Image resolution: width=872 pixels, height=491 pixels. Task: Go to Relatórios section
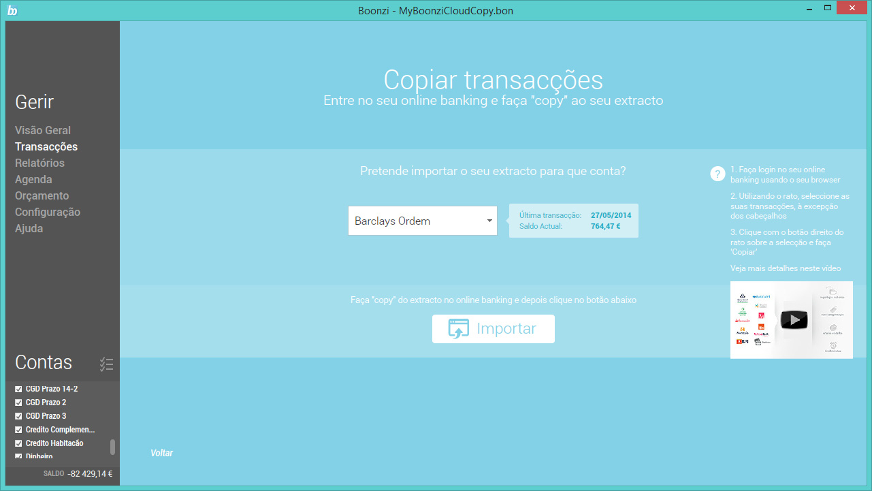(x=39, y=163)
